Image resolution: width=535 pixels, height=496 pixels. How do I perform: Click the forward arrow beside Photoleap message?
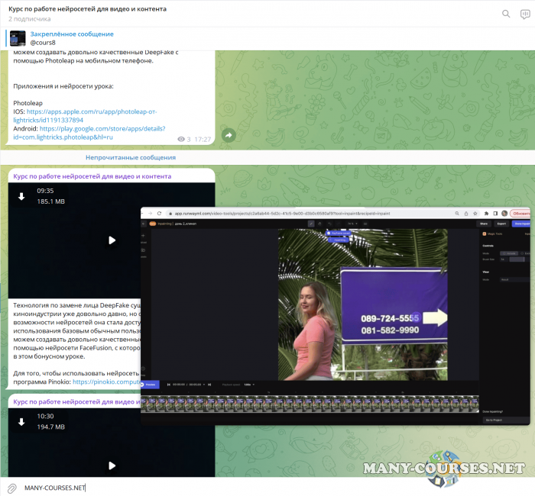pyautogui.click(x=228, y=135)
